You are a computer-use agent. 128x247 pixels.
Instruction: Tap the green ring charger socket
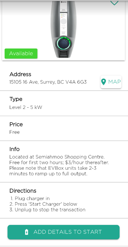click(64, 43)
